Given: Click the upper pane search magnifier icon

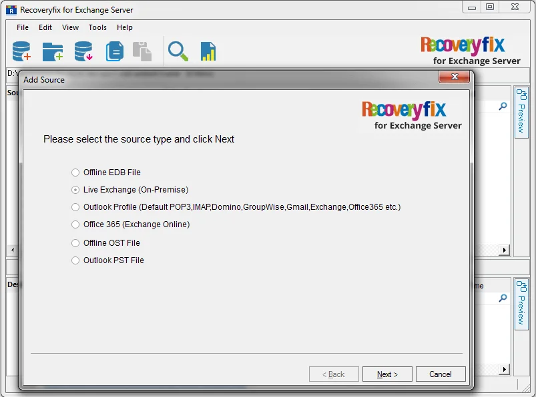Looking at the screenshot, I should click(x=503, y=107).
